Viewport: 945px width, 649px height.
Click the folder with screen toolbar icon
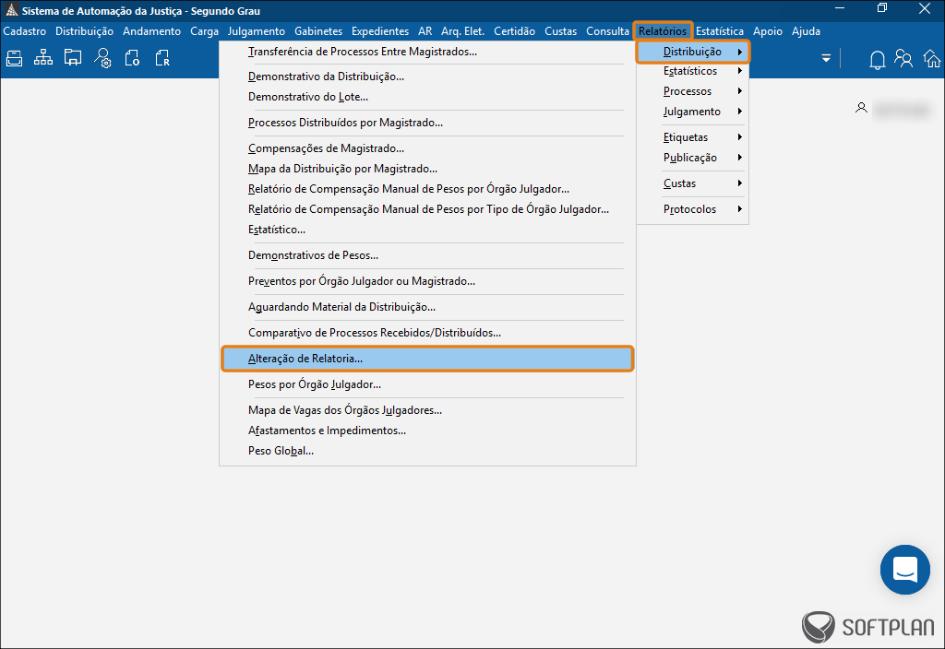pos(73,58)
